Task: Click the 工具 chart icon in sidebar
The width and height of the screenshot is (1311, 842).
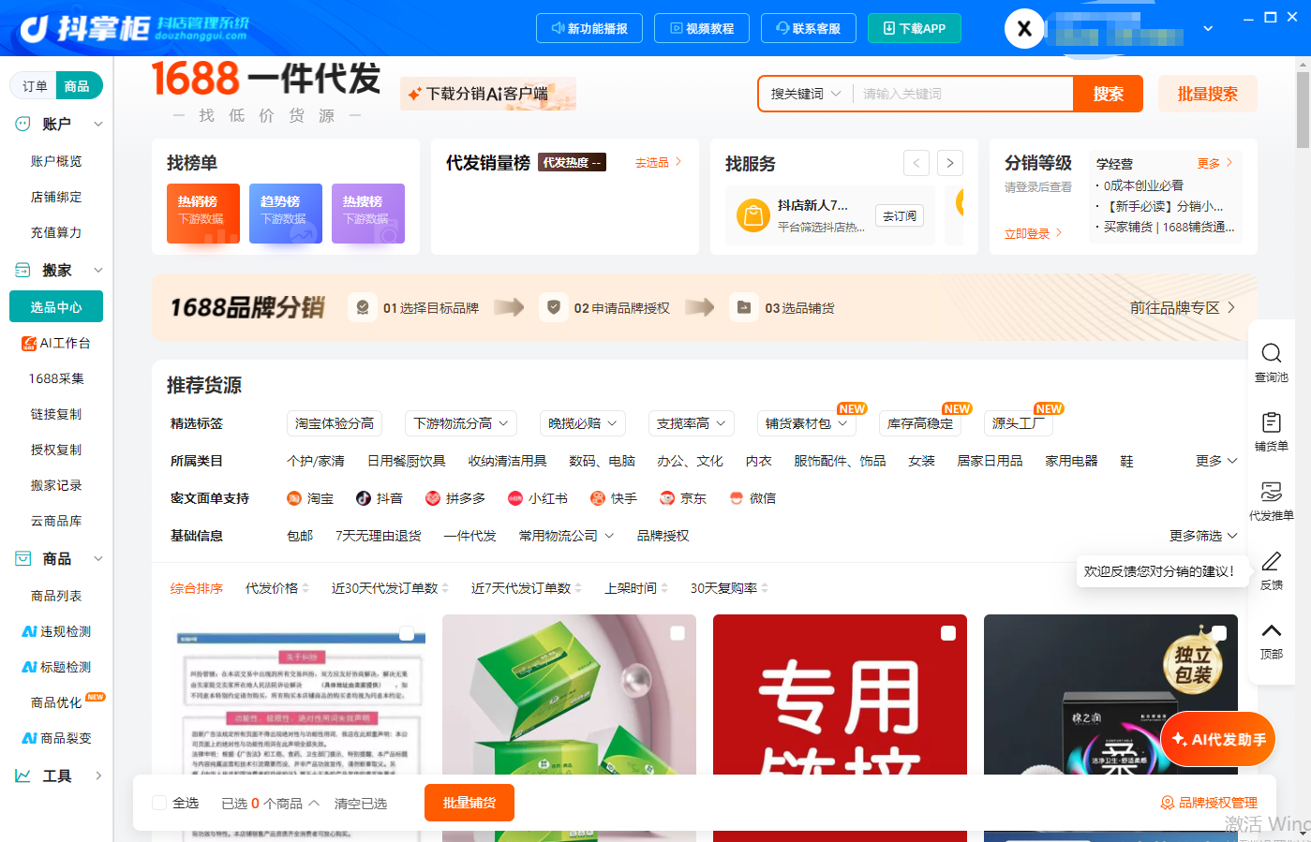Action: [23, 776]
